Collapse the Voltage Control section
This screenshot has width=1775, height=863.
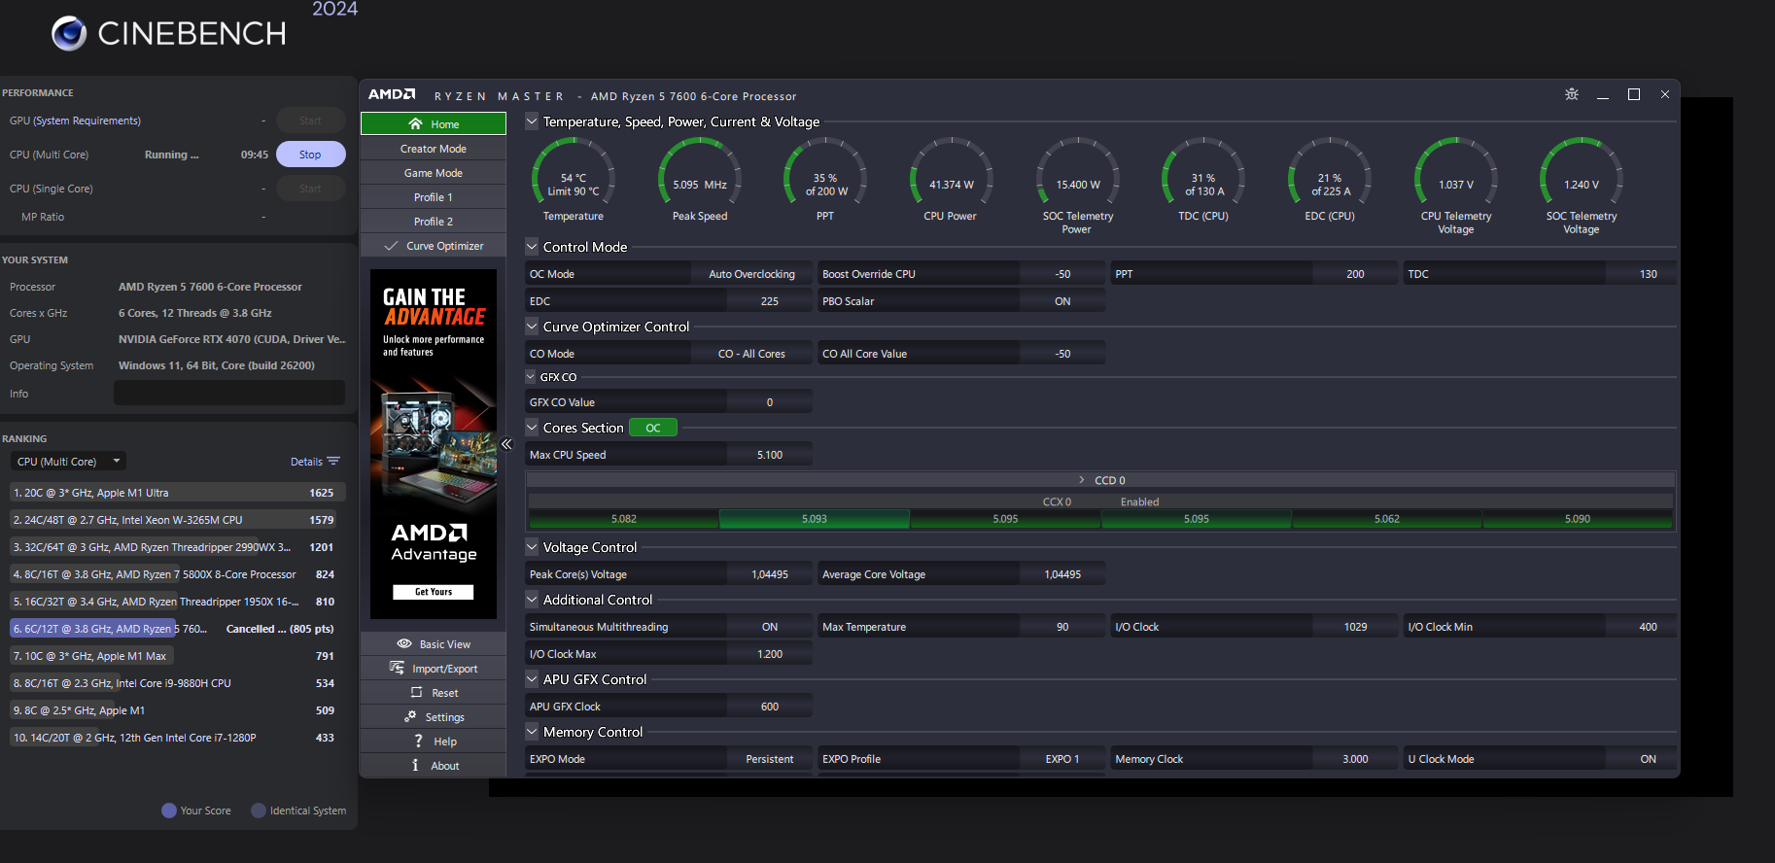[532, 547]
